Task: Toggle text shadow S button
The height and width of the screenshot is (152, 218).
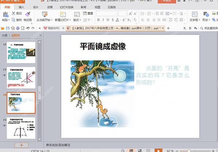Action: (113, 20)
